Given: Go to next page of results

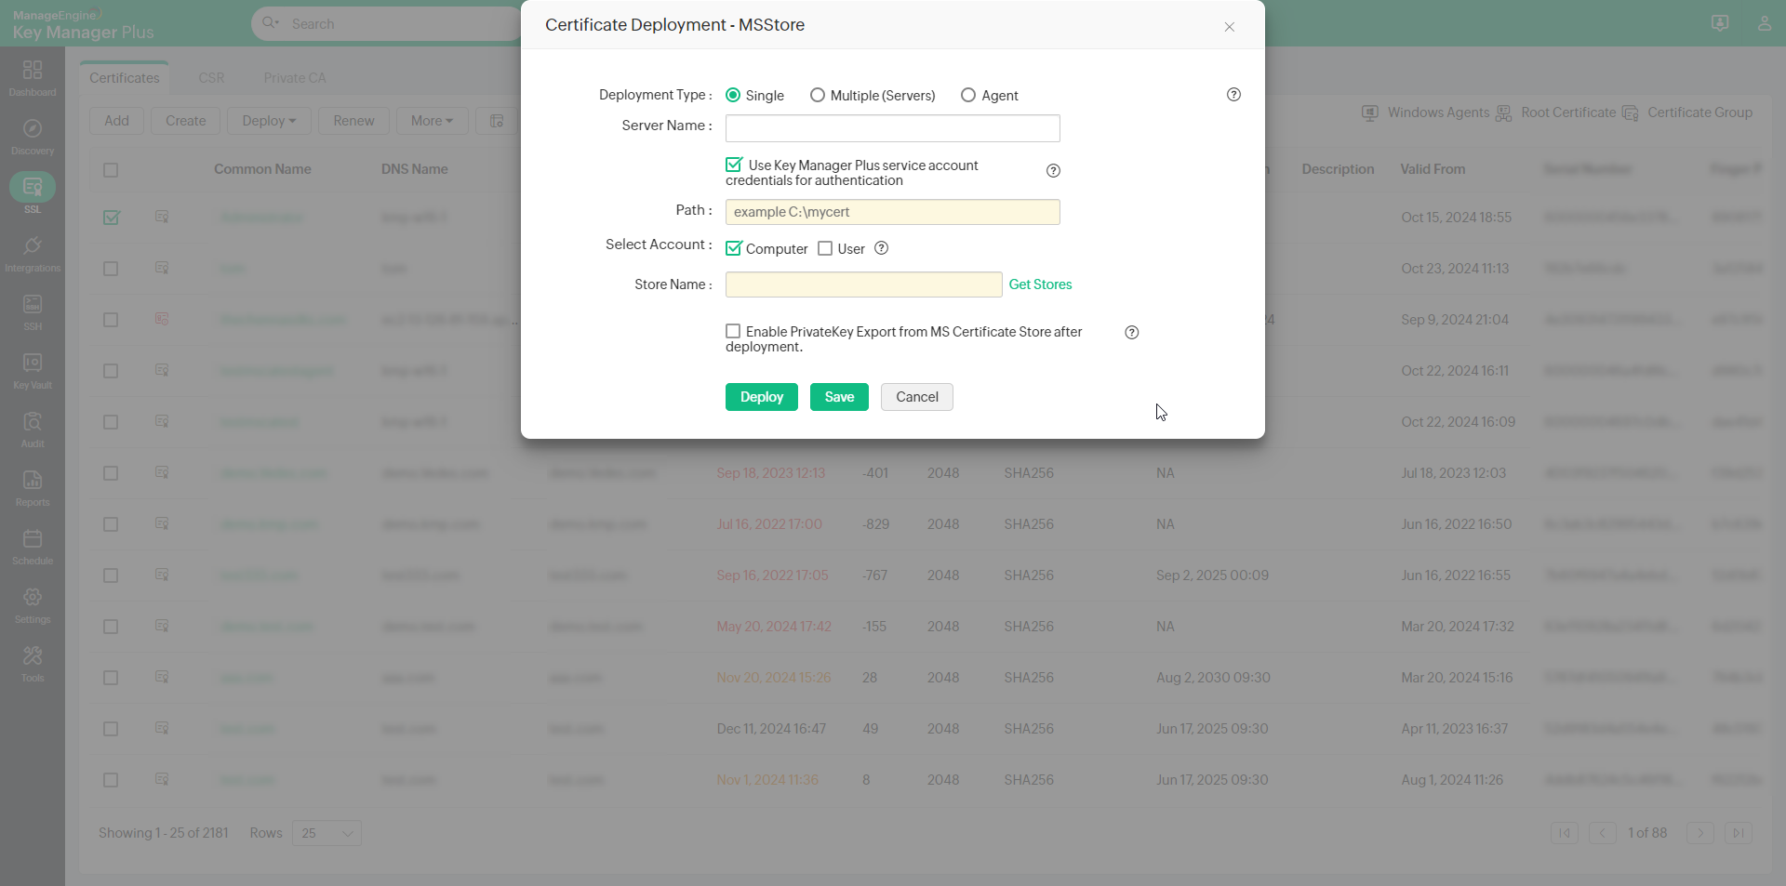Looking at the screenshot, I should click(1700, 833).
